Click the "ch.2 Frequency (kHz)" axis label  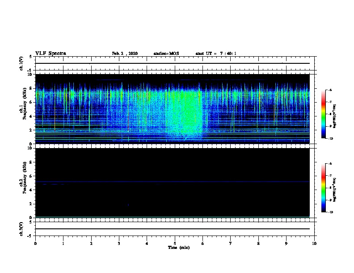pyautogui.click(x=23, y=178)
